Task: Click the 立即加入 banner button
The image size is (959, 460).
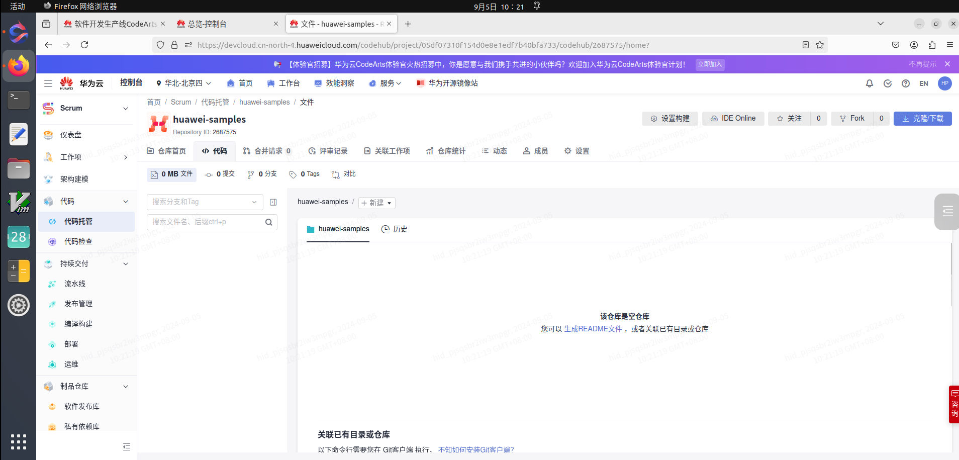Action: (710, 64)
